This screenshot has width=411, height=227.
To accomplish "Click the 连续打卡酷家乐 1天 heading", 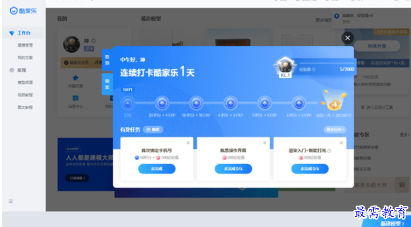I will point(157,72).
